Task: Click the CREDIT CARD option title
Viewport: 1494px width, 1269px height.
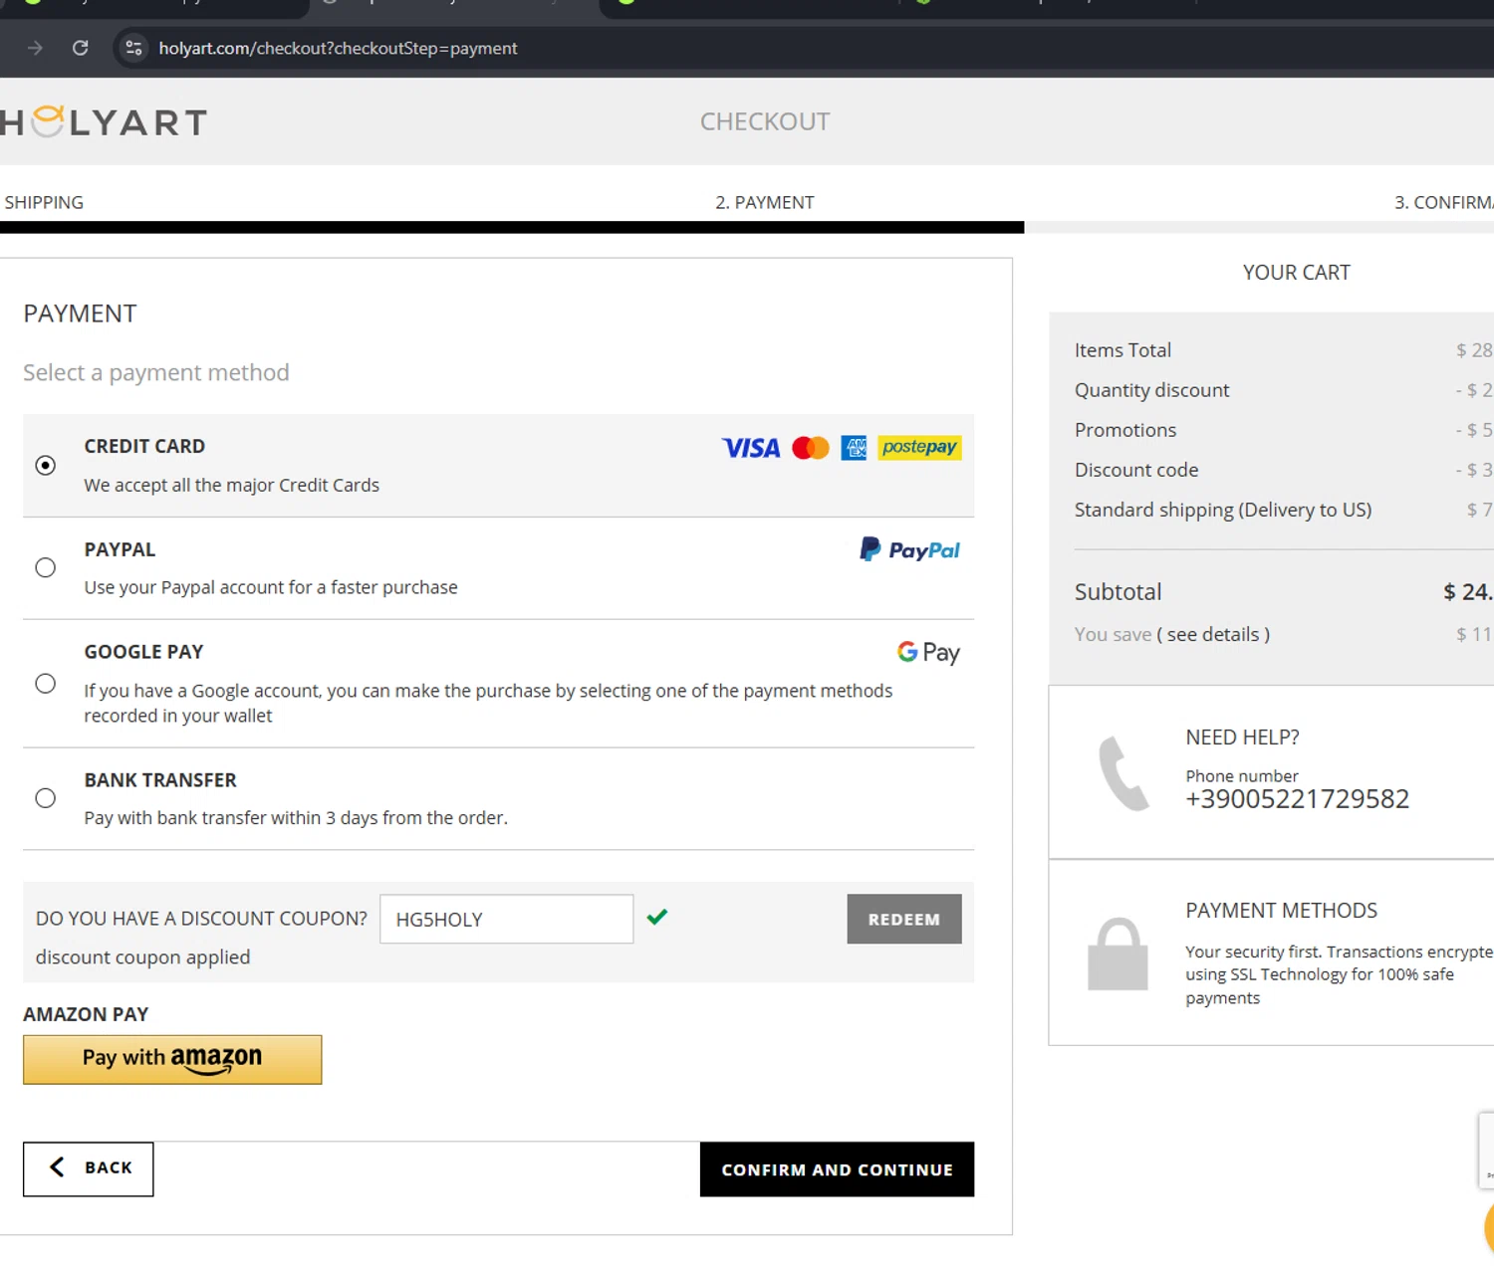Action: pos(144,446)
